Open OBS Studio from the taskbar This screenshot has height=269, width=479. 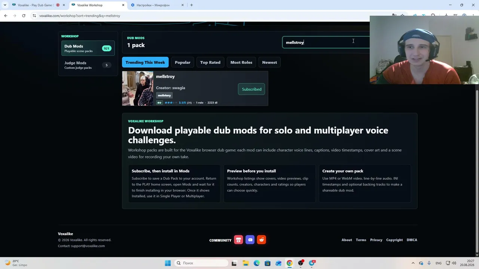point(300,263)
